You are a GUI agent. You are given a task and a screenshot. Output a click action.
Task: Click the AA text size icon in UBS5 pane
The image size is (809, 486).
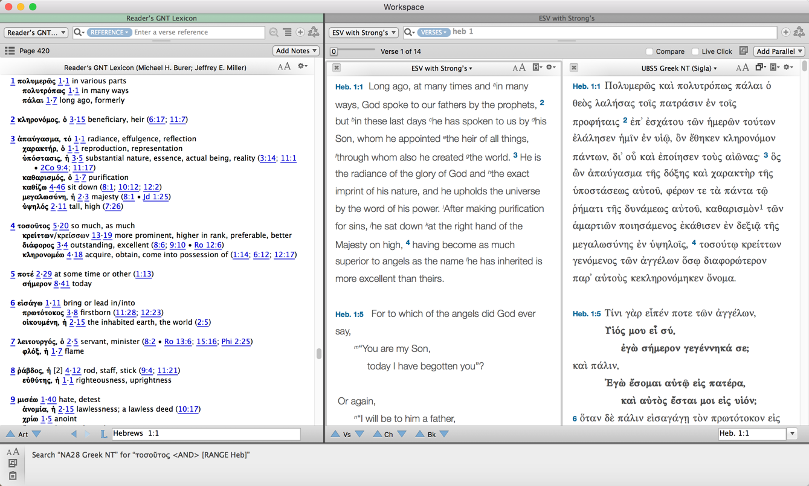pos(743,68)
